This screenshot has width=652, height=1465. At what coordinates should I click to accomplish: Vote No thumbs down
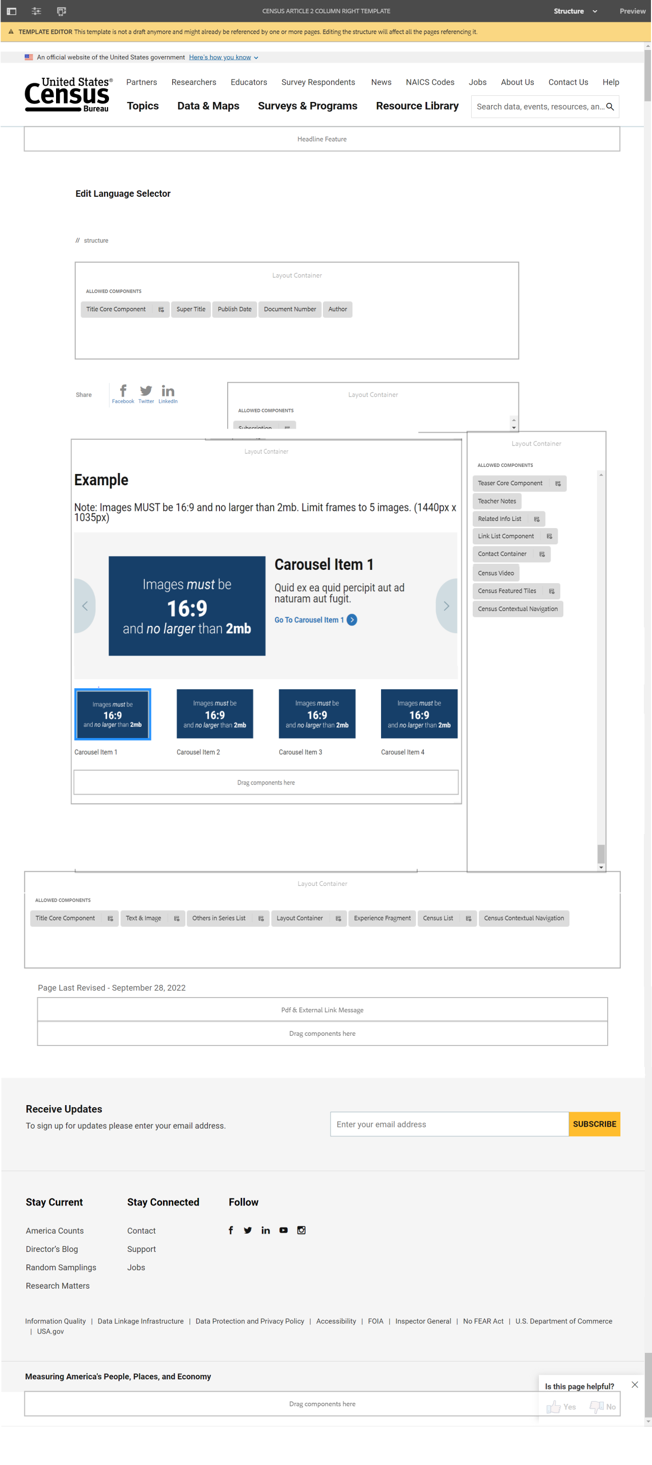tap(603, 1407)
